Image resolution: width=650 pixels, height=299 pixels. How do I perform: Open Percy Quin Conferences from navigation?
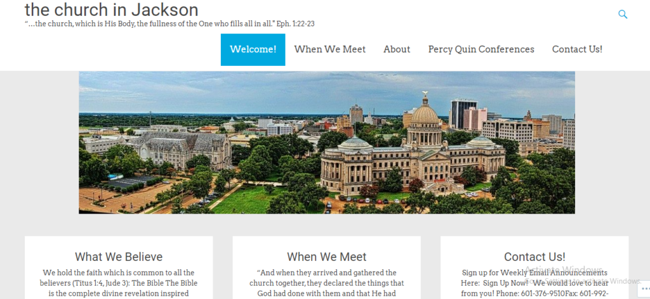481,49
